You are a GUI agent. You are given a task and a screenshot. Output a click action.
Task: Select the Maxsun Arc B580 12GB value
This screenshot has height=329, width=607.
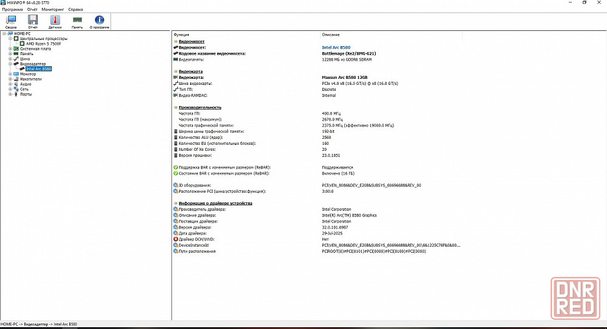pyautogui.click(x=345, y=78)
